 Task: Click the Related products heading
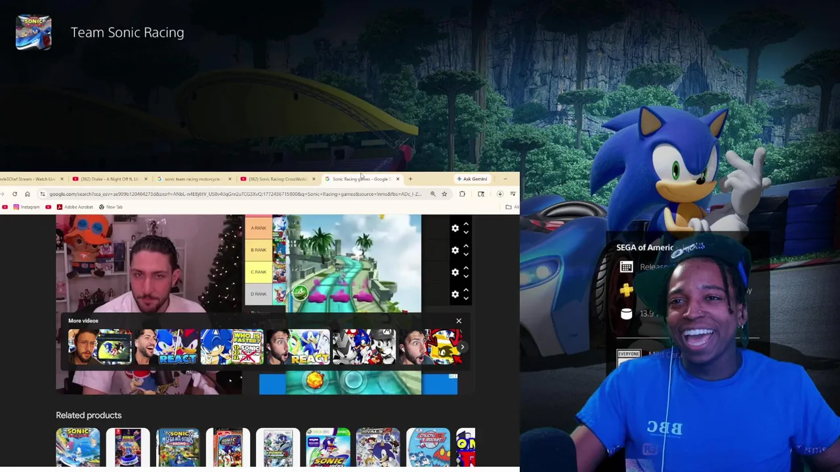89,415
